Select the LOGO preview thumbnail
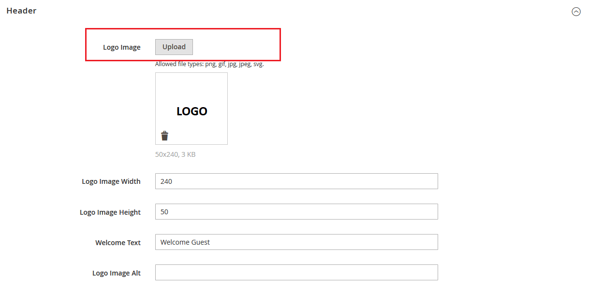Viewport: 589px width, 290px height. point(191,109)
